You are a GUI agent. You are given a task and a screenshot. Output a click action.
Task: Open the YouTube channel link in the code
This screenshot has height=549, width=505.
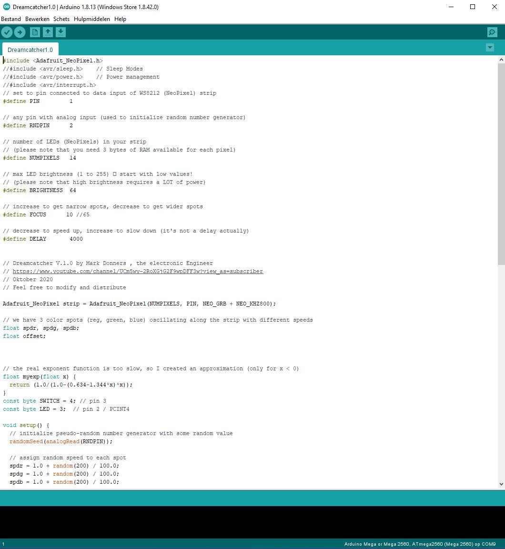136,271
